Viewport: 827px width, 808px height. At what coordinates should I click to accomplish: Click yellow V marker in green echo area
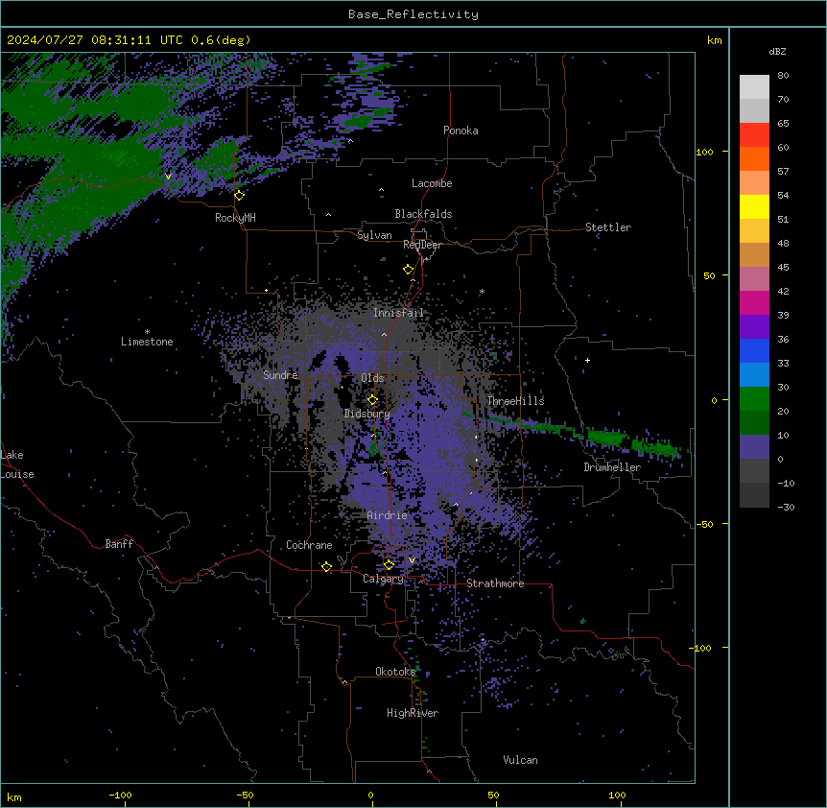click(168, 177)
